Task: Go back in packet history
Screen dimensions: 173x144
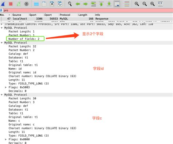Action: click(78, 4)
